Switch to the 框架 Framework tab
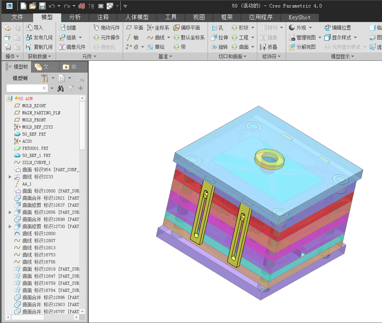The width and height of the screenshot is (382, 323). click(x=227, y=17)
